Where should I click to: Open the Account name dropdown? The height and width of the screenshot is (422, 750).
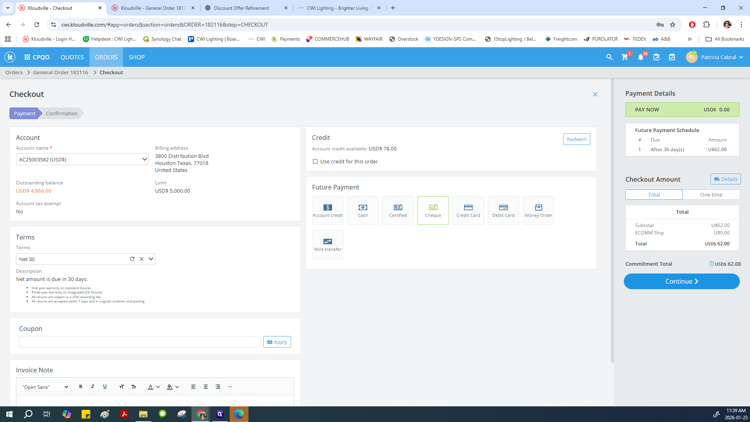click(x=82, y=159)
